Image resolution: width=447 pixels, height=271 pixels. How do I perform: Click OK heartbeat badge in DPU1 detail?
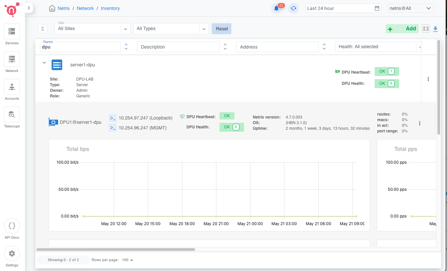pos(227,116)
